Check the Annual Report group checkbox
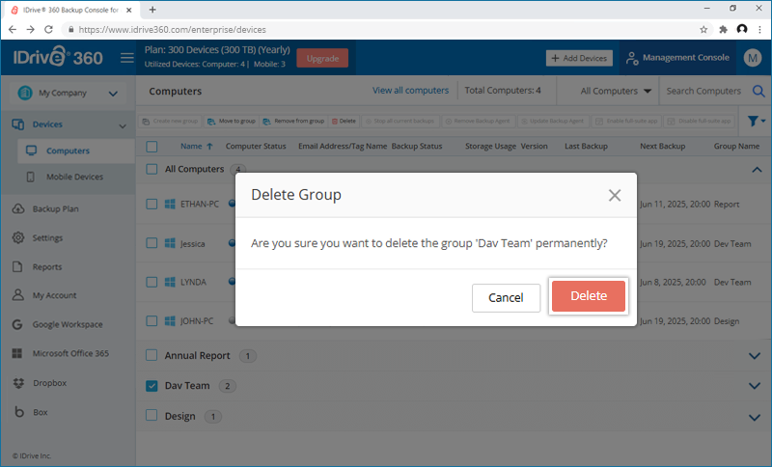 click(152, 355)
